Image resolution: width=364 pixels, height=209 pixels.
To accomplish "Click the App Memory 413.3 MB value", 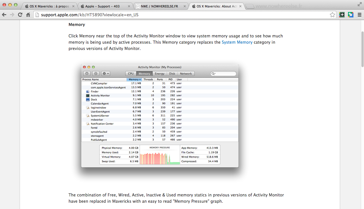I will coord(212,148).
